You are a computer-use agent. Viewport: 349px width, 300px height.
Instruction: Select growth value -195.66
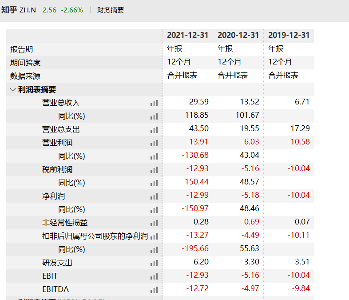[x=195, y=248]
